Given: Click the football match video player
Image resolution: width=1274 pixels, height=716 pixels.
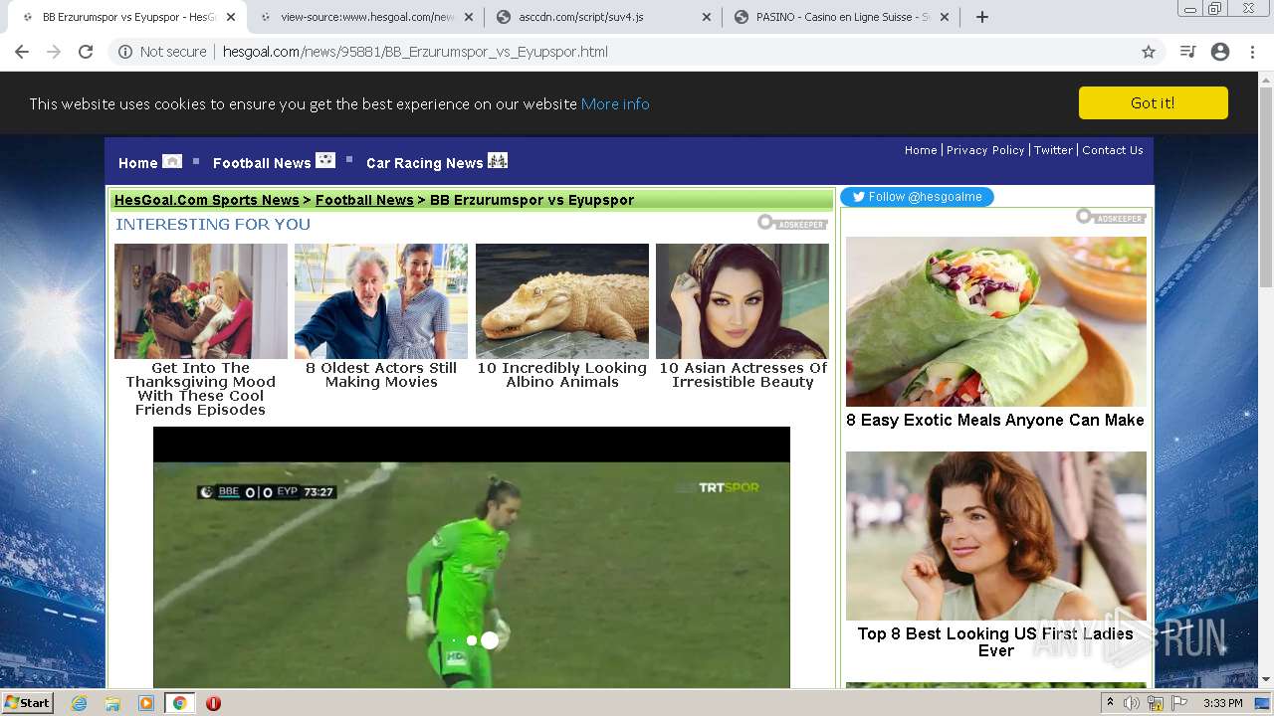Looking at the screenshot, I should tap(472, 558).
